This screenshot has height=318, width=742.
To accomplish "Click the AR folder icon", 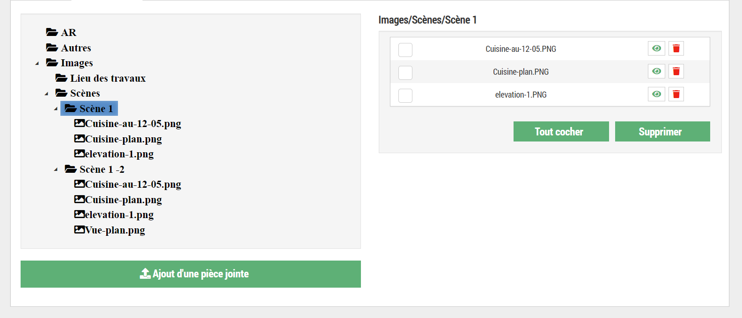I will tap(52, 32).
